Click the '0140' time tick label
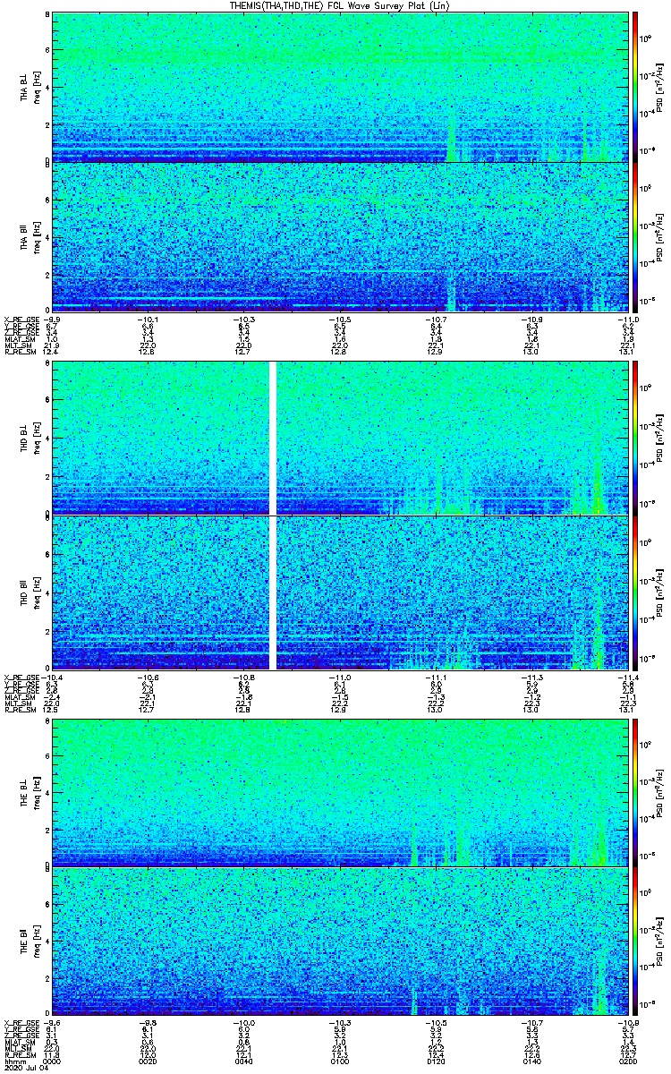This screenshot has width=671, height=1074. pos(531,1061)
